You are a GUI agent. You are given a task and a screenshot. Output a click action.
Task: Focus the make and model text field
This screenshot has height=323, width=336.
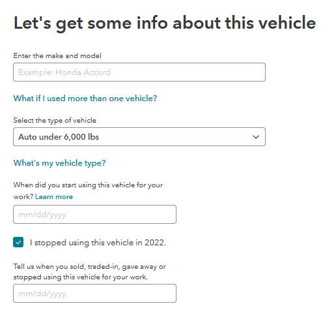tap(139, 72)
